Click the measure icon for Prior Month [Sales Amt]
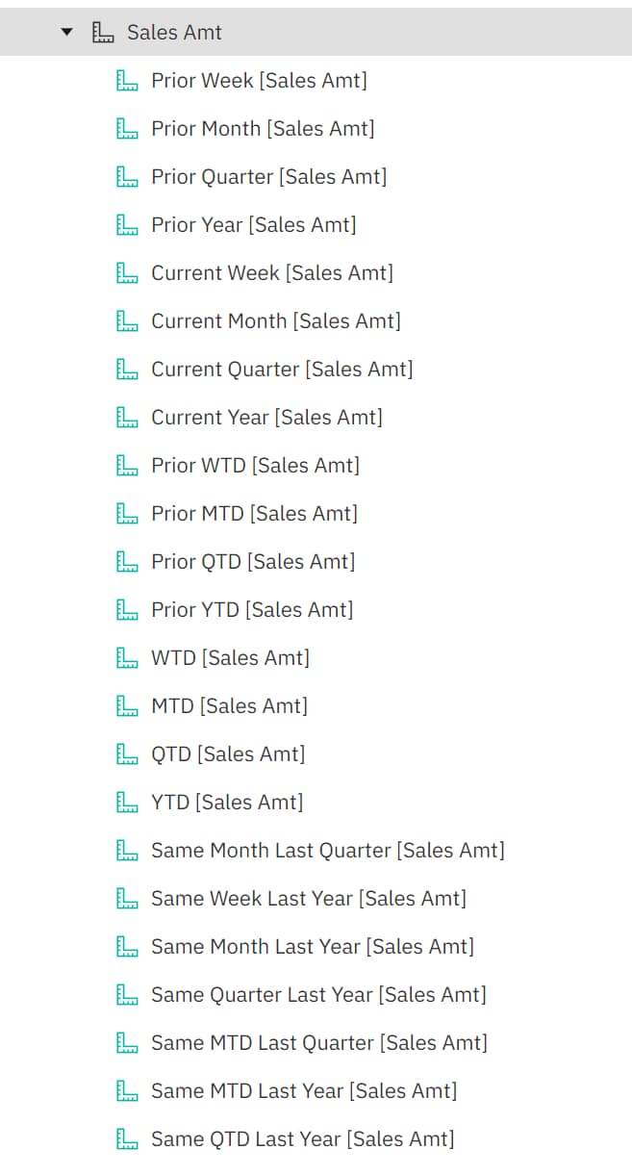This screenshot has height=1175, width=632. (126, 128)
